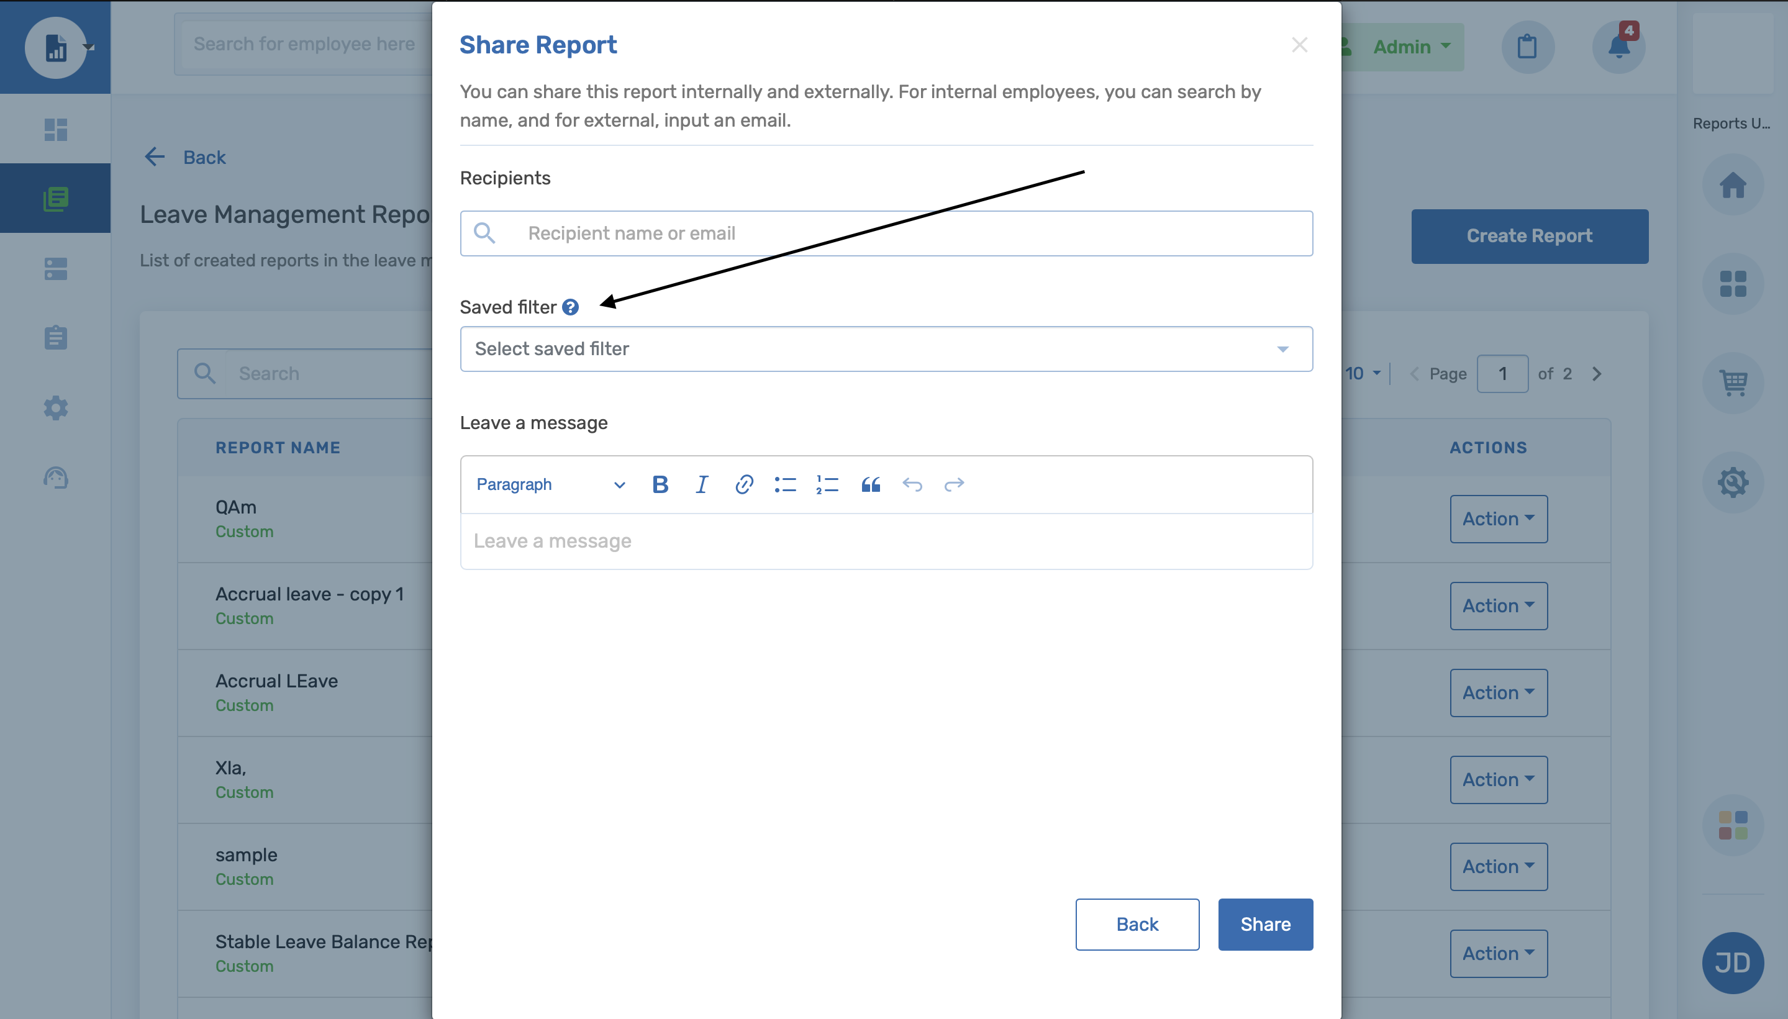This screenshot has width=1788, height=1019.
Task: Open the clipboard tasks icon in sidebar
Action: (55, 337)
